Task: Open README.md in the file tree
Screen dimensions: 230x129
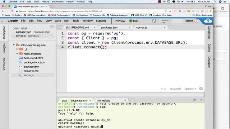Action: point(31,71)
